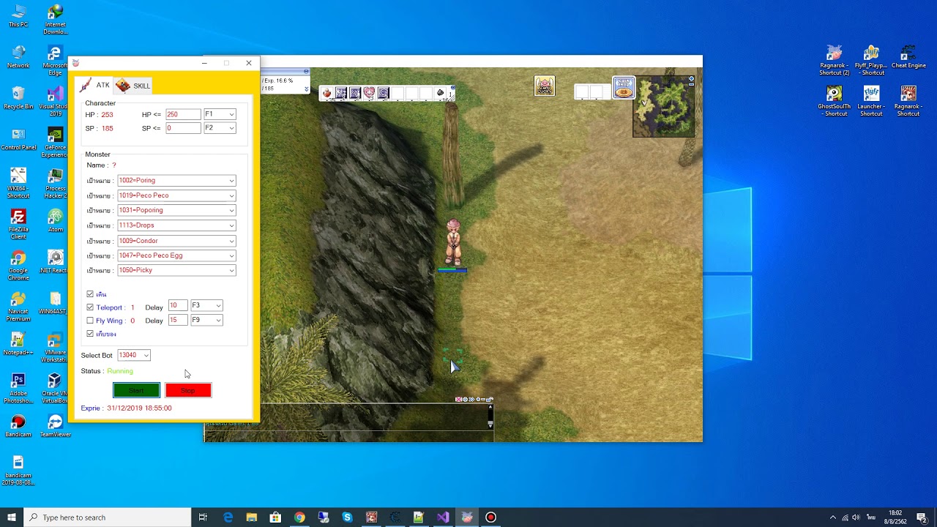937x527 pixels.
Task: Click the Cash Shop icon in game
Action: coord(624,87)
